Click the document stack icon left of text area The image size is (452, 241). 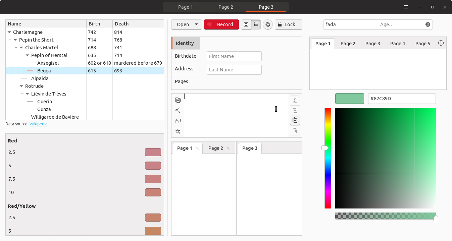[178, 100]
